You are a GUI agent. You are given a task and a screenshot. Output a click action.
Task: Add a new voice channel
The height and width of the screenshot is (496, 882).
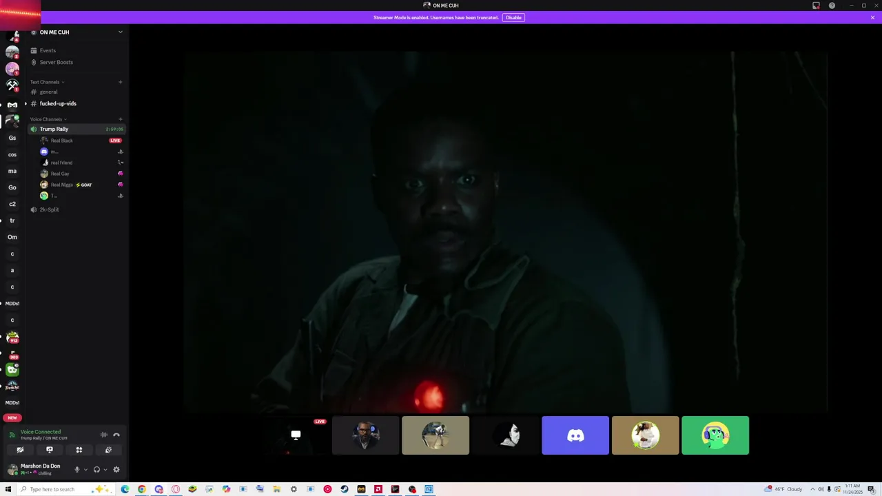pyautogui.click(x=120, y=119)
